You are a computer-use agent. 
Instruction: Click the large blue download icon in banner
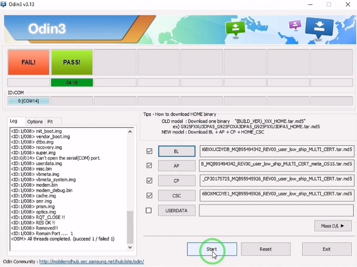coord(319,28)
